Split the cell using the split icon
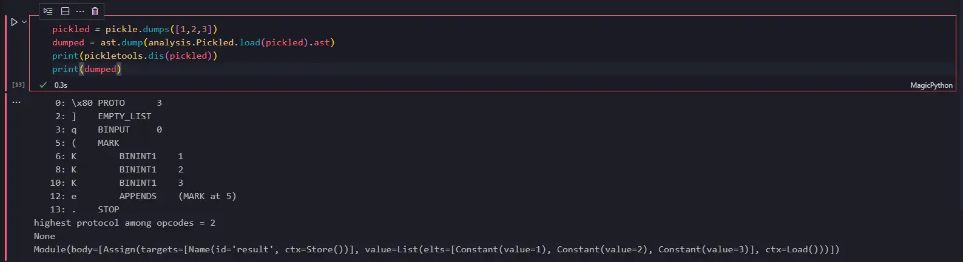The height and width of the screenshot is (262, 963). [65, 11]
